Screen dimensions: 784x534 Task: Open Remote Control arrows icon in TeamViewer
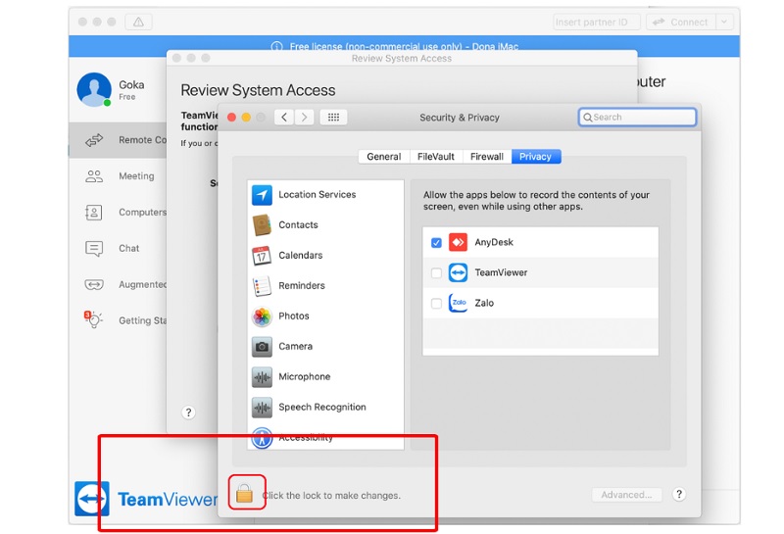point(94,140)
